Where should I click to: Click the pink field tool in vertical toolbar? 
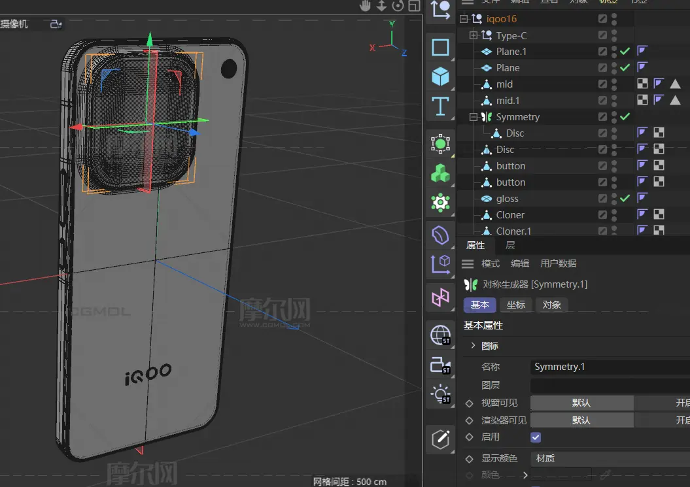pyautogui.click(x=440, y=298)
